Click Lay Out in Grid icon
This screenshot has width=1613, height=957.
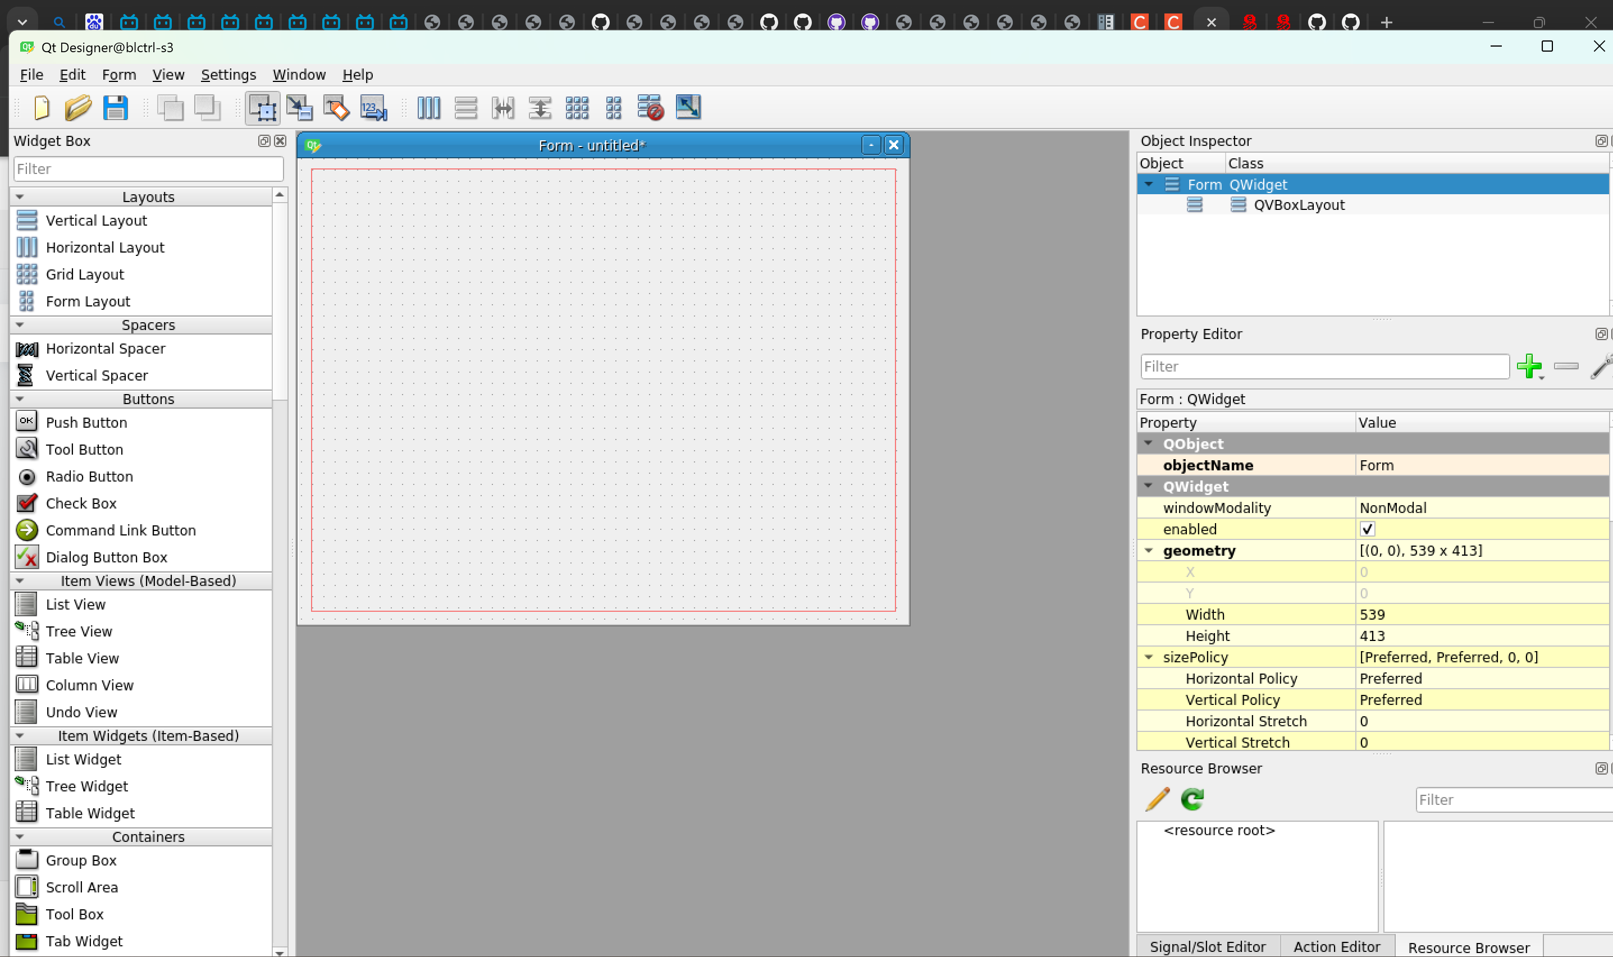tap(577, 108)
